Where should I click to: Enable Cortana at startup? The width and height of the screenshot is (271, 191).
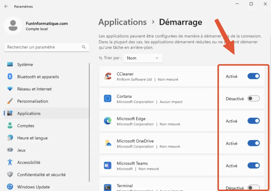coord(253,99)
